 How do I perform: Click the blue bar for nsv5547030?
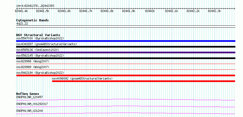coord(126,41)
